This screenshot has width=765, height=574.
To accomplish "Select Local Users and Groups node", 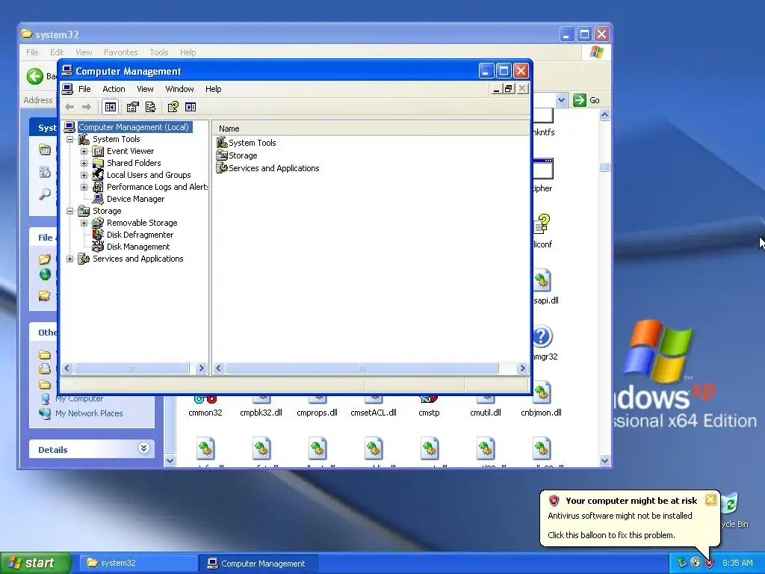I will 149,175.
